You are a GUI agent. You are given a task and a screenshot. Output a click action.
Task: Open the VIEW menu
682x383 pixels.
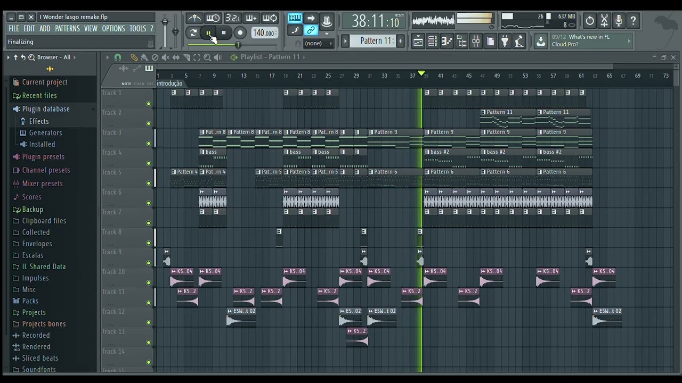point(91,29)
